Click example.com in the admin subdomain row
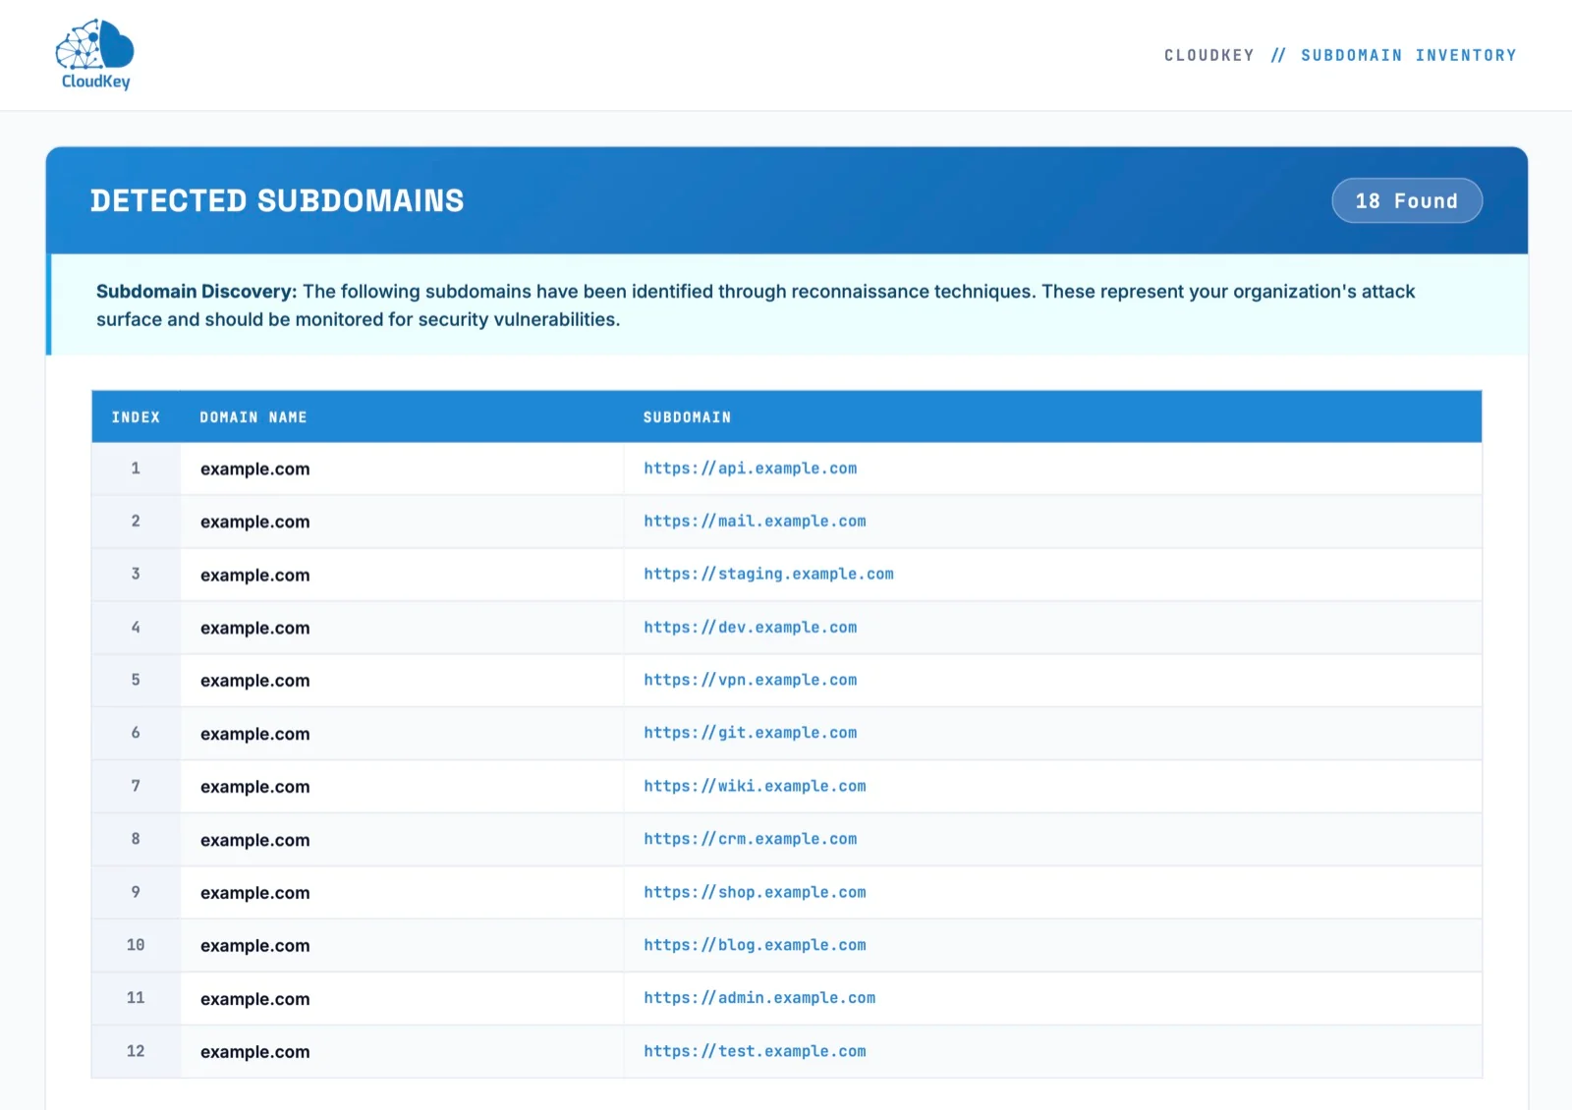The width and height of the screenshot is (1572, 1110). (254, 1000)
